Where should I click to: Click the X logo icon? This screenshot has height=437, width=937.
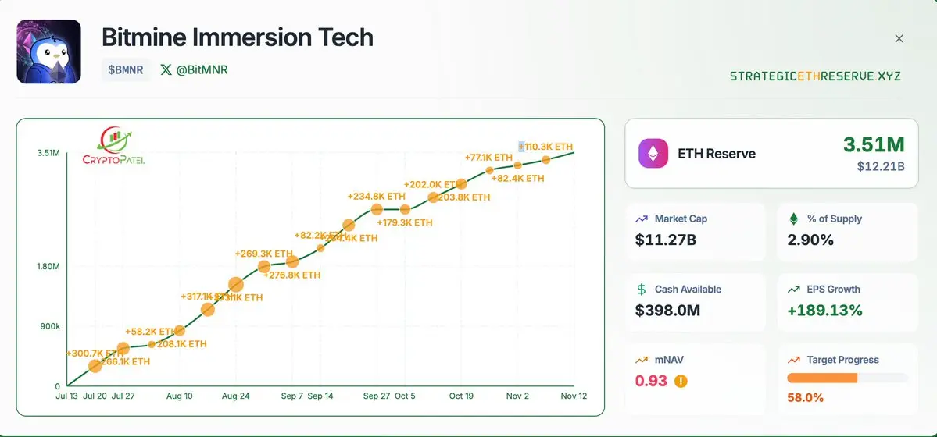pyautogui.click(x=166, y=69)
